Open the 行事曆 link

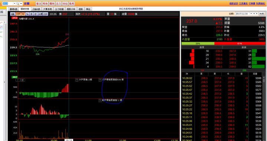click(252, 3)
